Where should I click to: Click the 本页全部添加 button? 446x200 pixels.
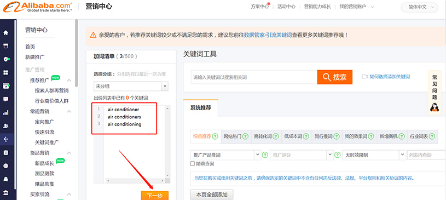click(x=212, y=195)
